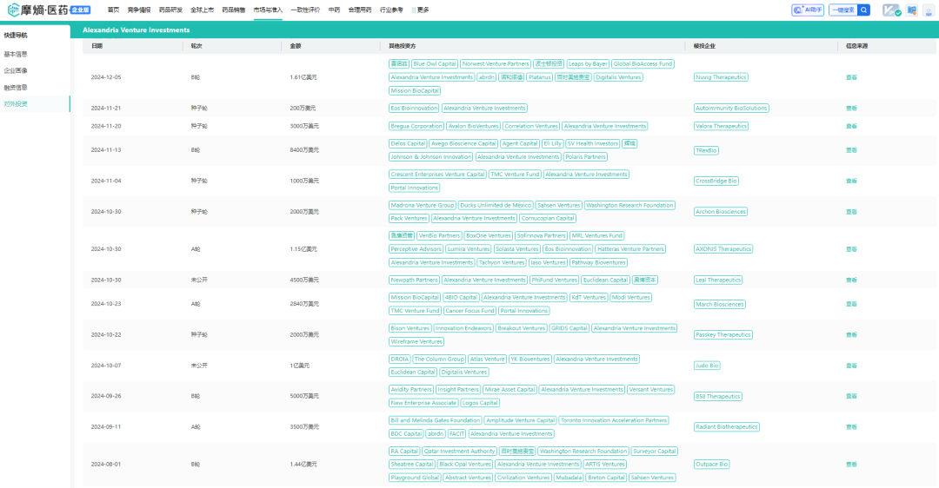Click the Versant Ventures investor tag
Image resolution: width=939 pixels, height=488 pixels.
(x=651, y=389)
